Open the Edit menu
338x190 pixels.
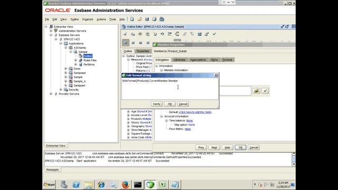pyautogui.click(x=55, y=20)
